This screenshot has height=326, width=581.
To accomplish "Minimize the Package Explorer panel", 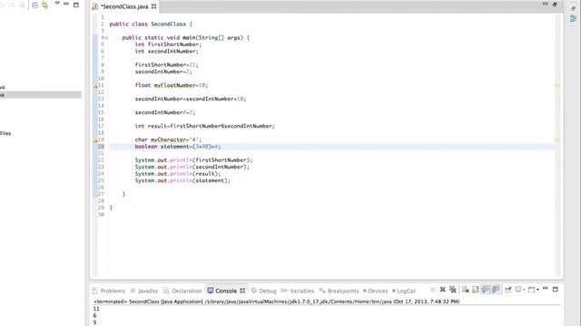I will click(x=66, y=4).
